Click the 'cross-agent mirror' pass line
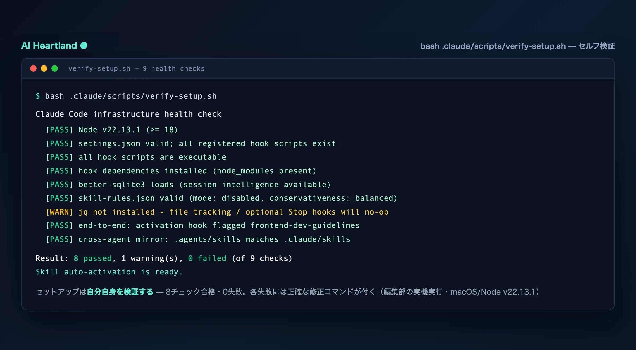 pos(198,239)
